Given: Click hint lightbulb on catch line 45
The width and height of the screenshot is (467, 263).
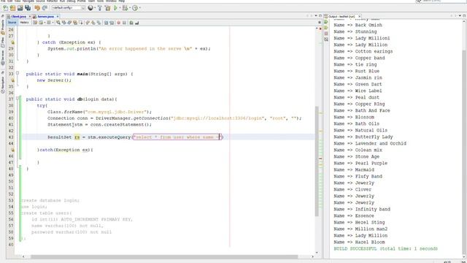Looking at the screenshot, I should tap(12, 150).
